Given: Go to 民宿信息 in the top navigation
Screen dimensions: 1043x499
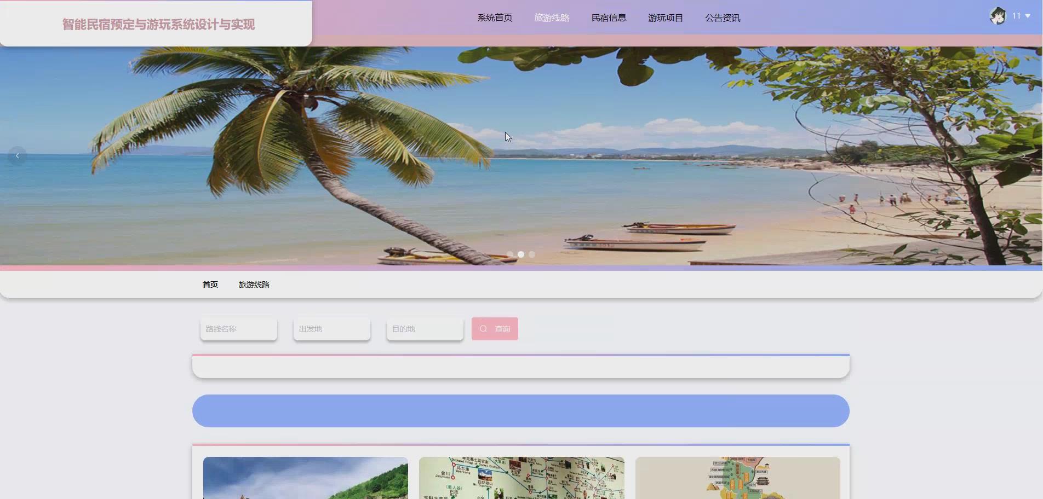Looking at the screenshot, I should (x=609, y=18).
